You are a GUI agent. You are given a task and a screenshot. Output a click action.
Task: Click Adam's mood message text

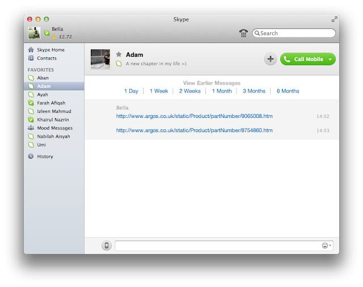pyautogui.click(x=156, y=64)
